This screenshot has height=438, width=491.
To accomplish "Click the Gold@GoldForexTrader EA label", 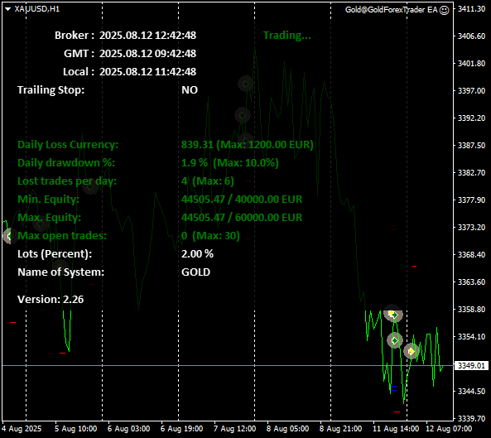I will point(391,10).
